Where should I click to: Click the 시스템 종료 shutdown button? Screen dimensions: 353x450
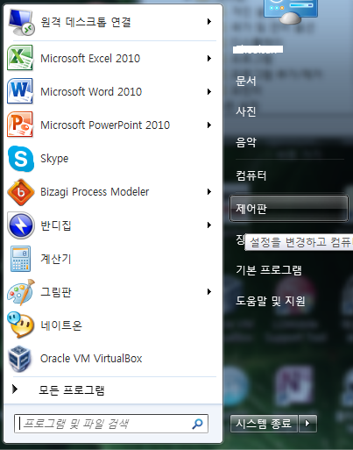(264, 423)
